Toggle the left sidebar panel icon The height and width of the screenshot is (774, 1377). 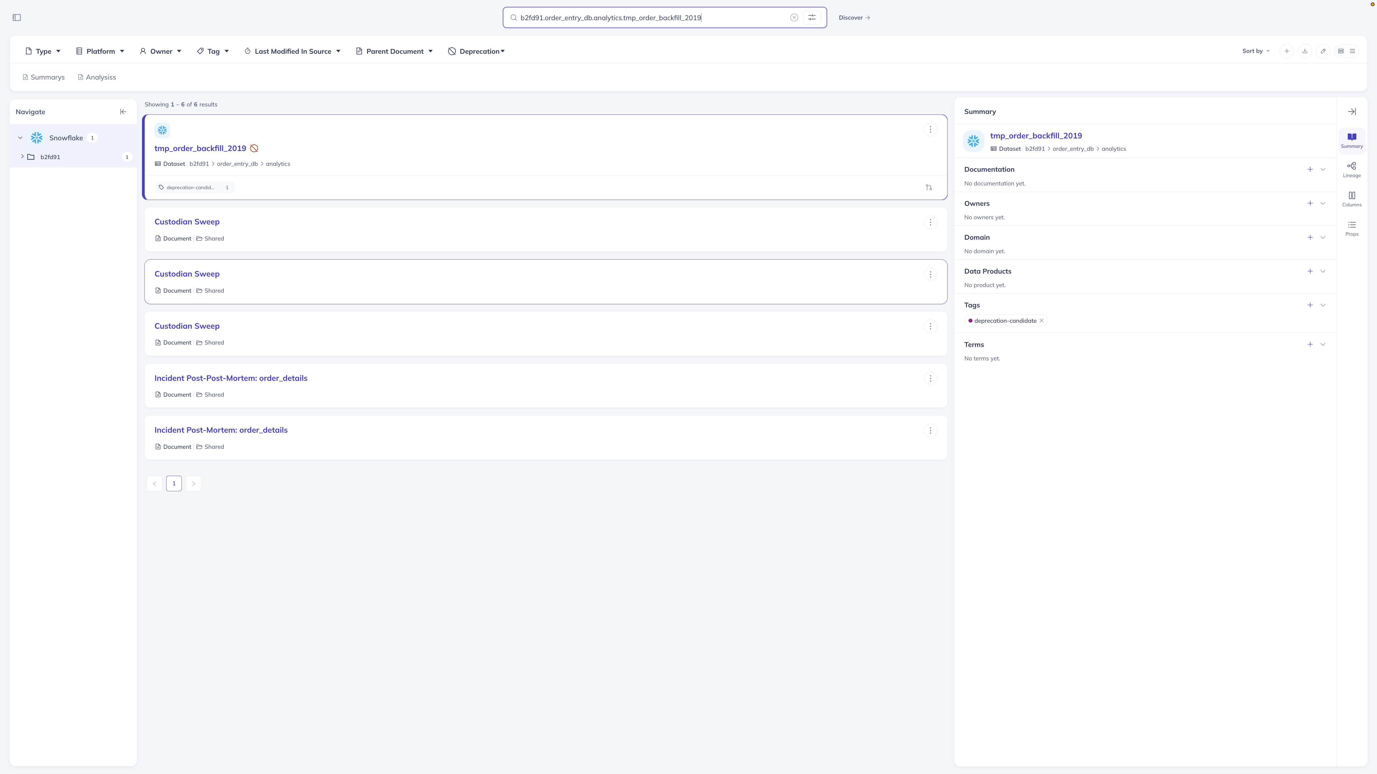[x=17, y=18]
